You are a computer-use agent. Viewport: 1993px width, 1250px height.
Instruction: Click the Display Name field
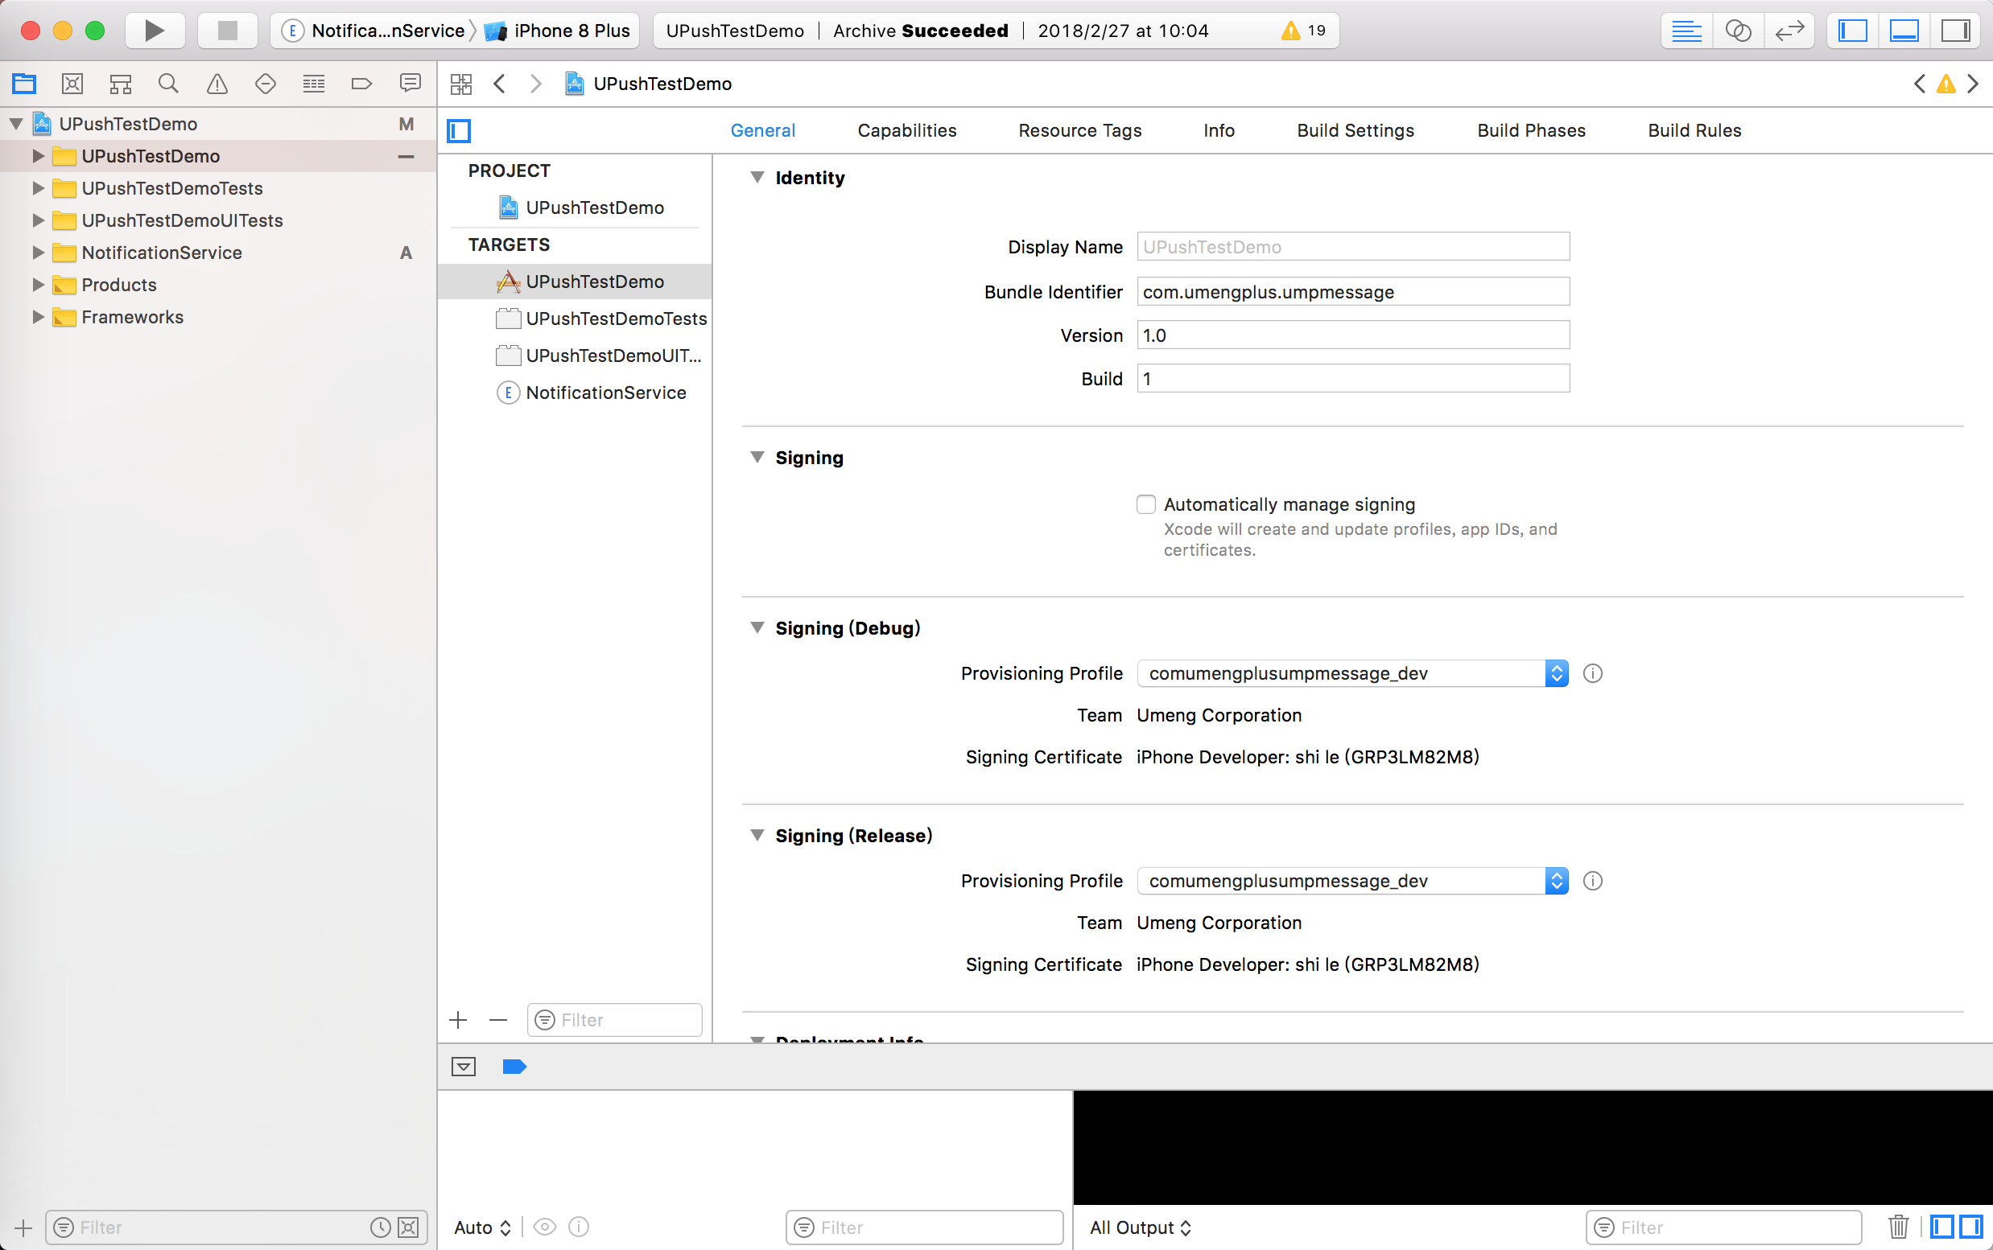pyautogui.click(x=1352, y=246)
